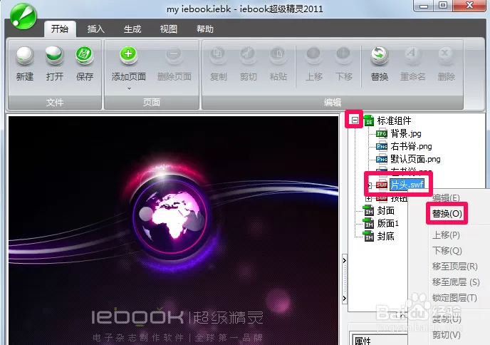Image resolution: width=490 pixels, height=345 pixels.
Task: Maximize the iebook window
Action: 442,6
